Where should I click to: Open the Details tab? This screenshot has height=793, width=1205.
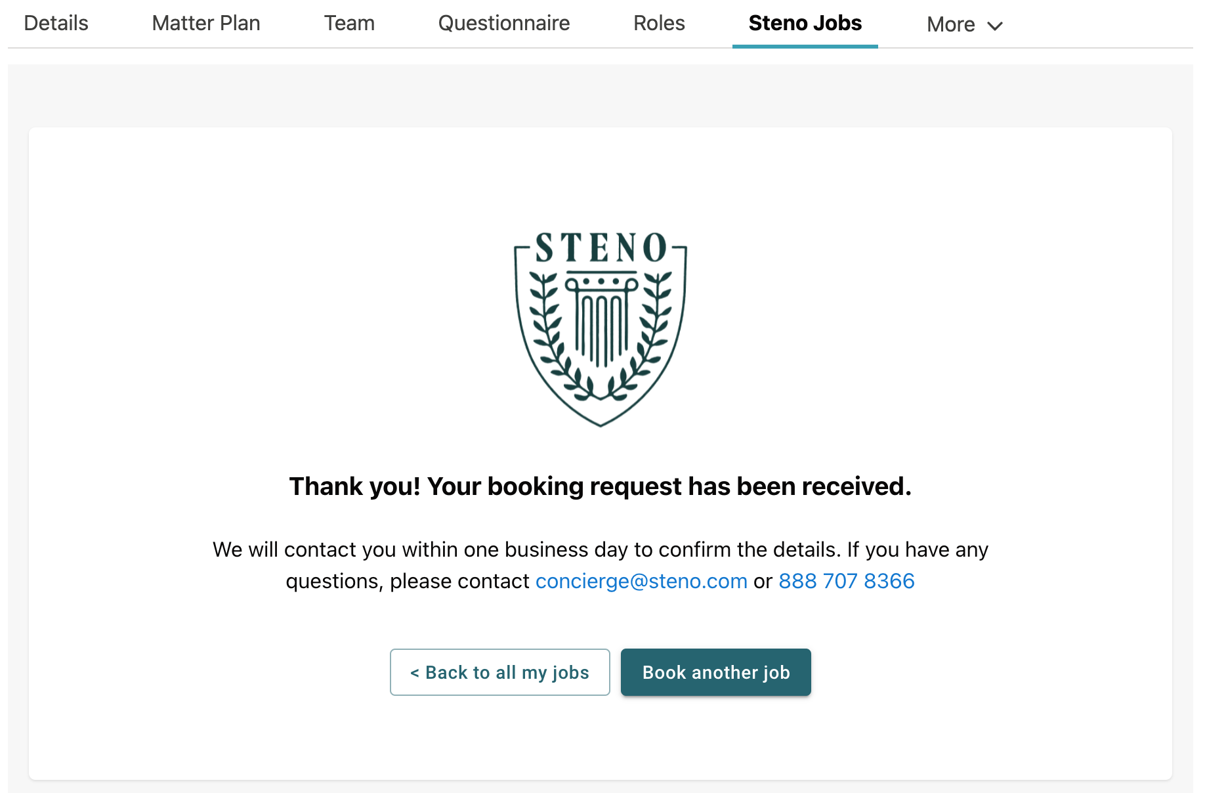coord(56,24)
